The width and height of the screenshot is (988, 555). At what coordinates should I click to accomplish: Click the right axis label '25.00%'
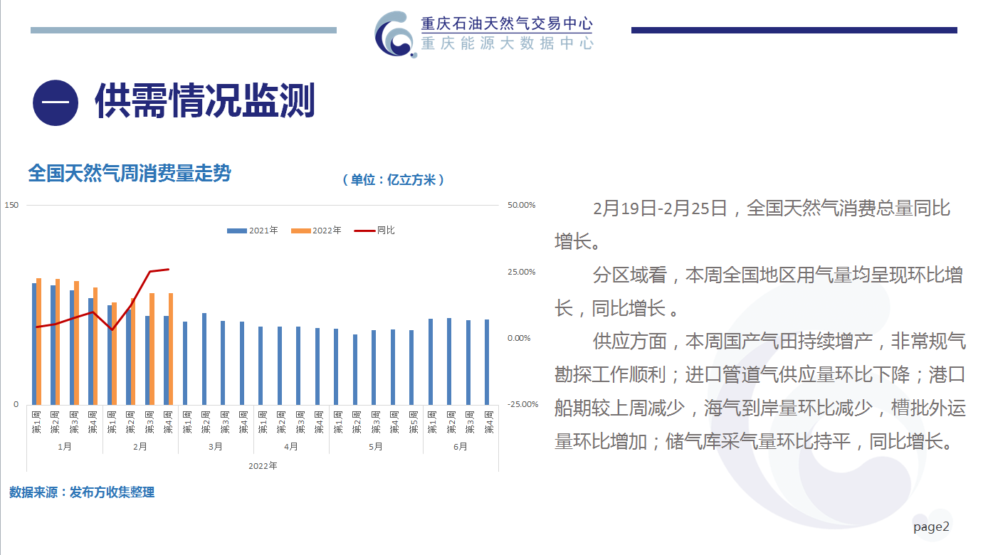tap(521, 272)
